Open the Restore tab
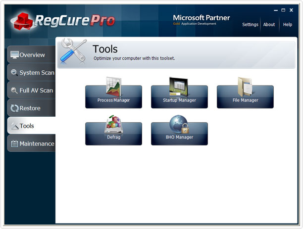 tap(31, 108)
